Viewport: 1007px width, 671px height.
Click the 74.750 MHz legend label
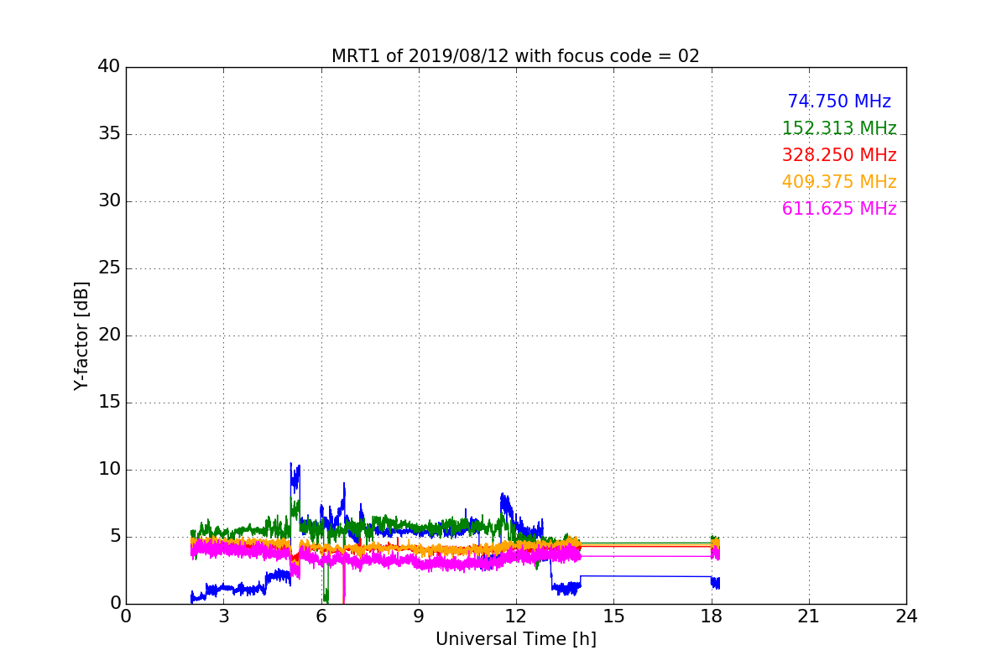(x=839, y=101)
